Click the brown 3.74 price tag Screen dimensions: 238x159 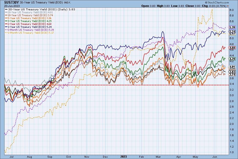click(232, 74)
